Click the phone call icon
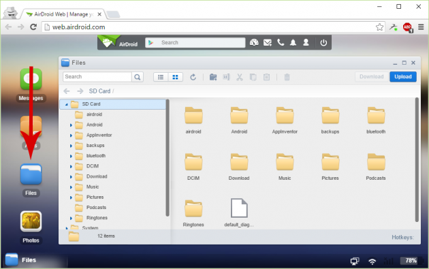 click(281, 42)
